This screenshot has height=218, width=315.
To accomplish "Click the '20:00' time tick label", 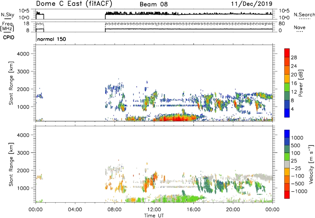I will click(233, 210).
